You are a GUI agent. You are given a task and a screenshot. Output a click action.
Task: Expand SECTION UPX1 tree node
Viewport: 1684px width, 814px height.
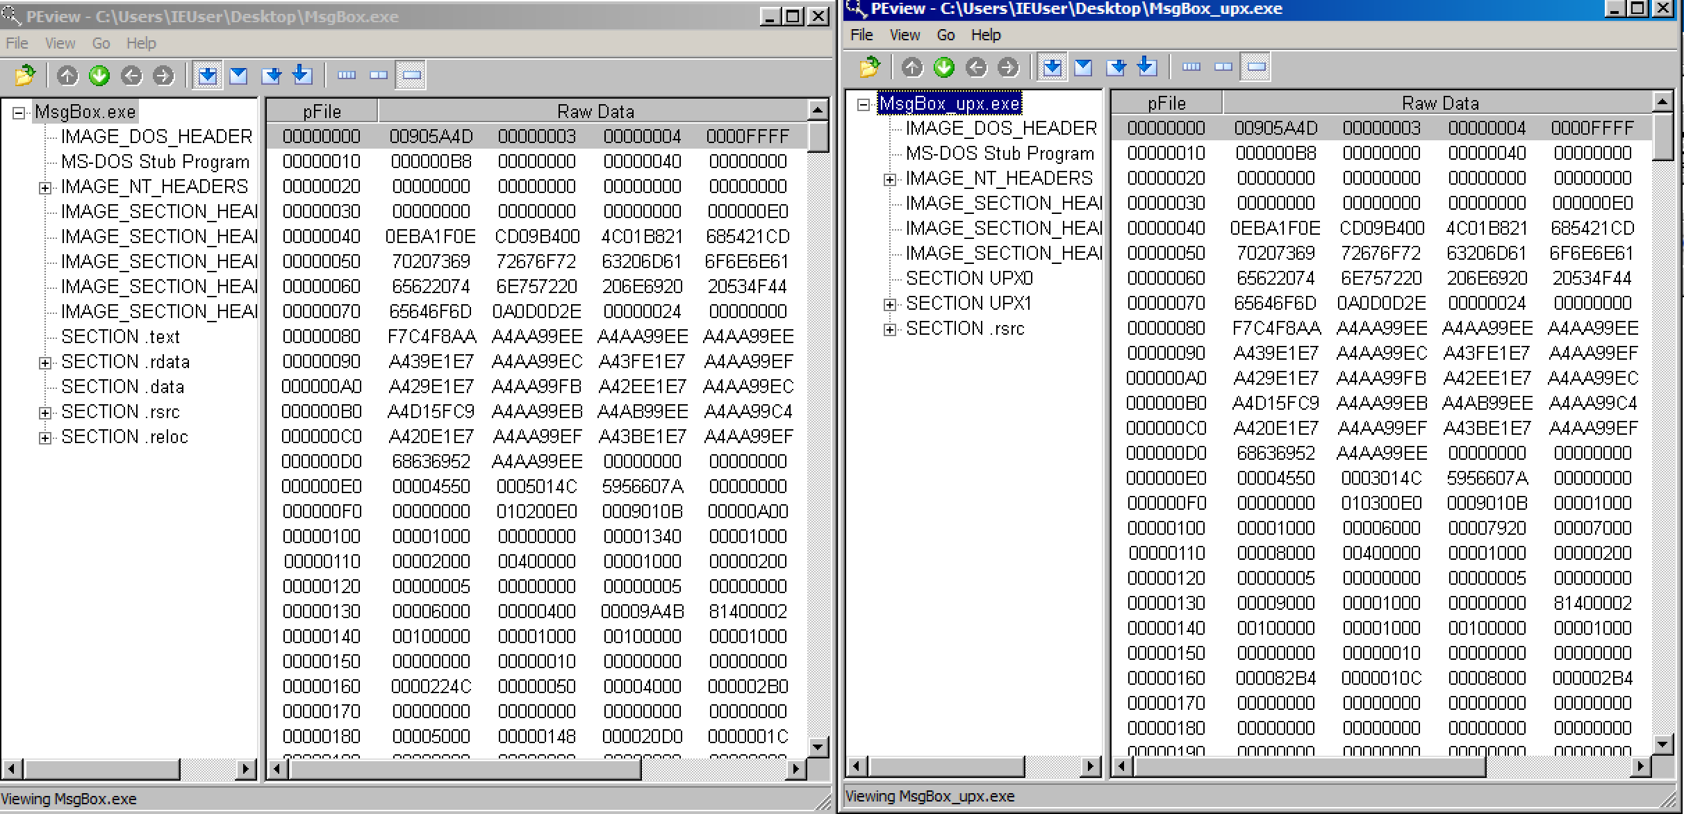tap(889, 304)
